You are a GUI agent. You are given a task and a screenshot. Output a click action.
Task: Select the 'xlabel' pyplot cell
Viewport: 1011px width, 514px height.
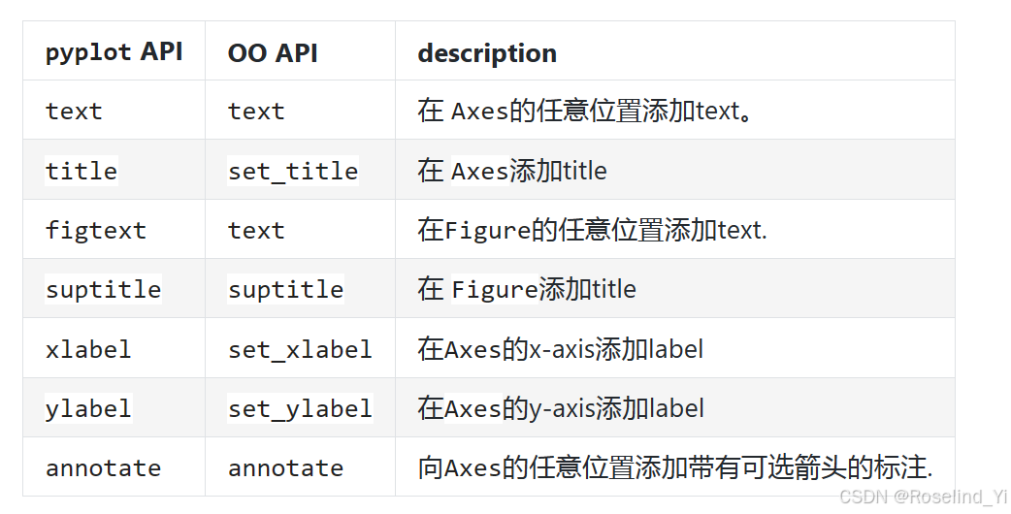click(x=88, y=349)
